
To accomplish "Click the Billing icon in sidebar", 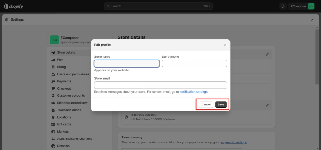I will (x=53, y=67).
